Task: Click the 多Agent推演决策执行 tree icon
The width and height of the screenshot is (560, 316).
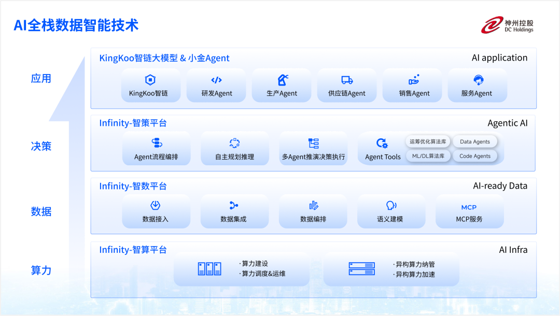Action: [314, 143]
